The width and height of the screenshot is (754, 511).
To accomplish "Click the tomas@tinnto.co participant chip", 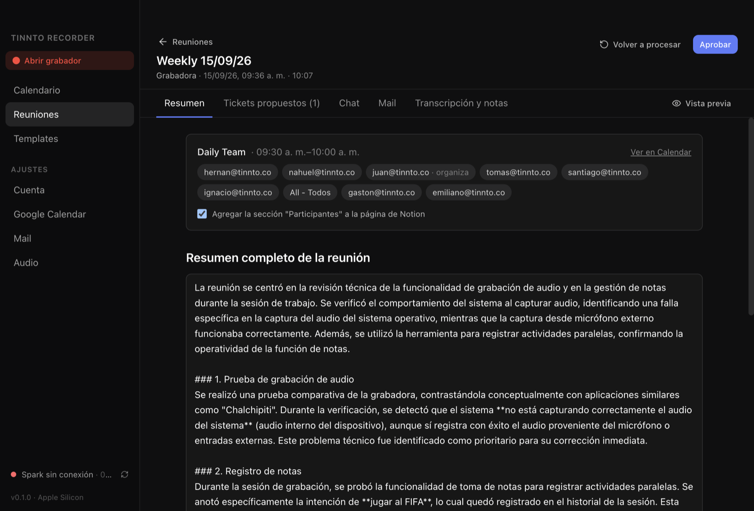I will coord(518,172).
